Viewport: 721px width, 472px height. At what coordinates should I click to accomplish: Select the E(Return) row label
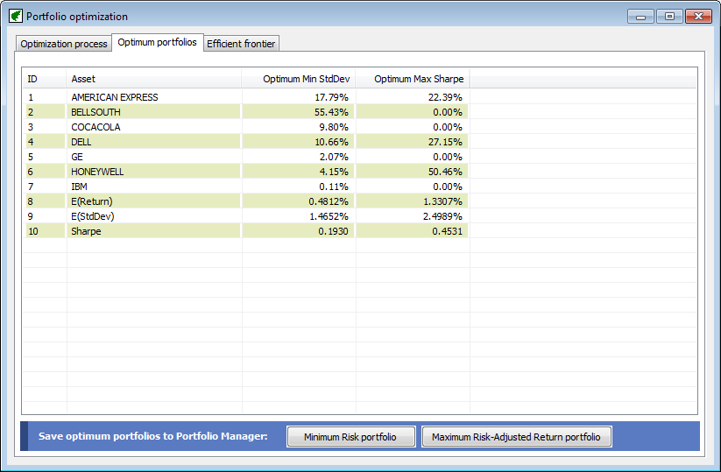click(91, 201)
